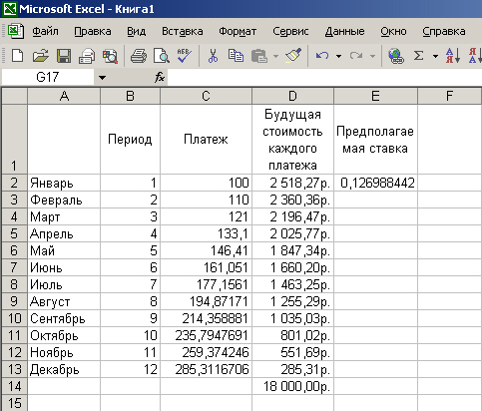Open the Redo history dropdown arrow
The height and width of the screenshot is (411, 482).
372,56
